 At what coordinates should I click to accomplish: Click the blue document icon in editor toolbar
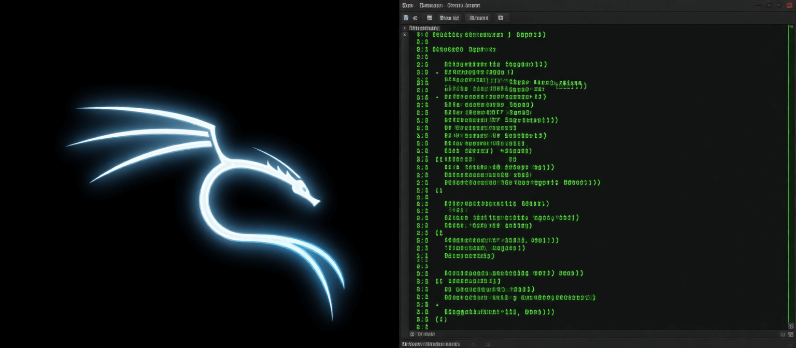(406, 18)
